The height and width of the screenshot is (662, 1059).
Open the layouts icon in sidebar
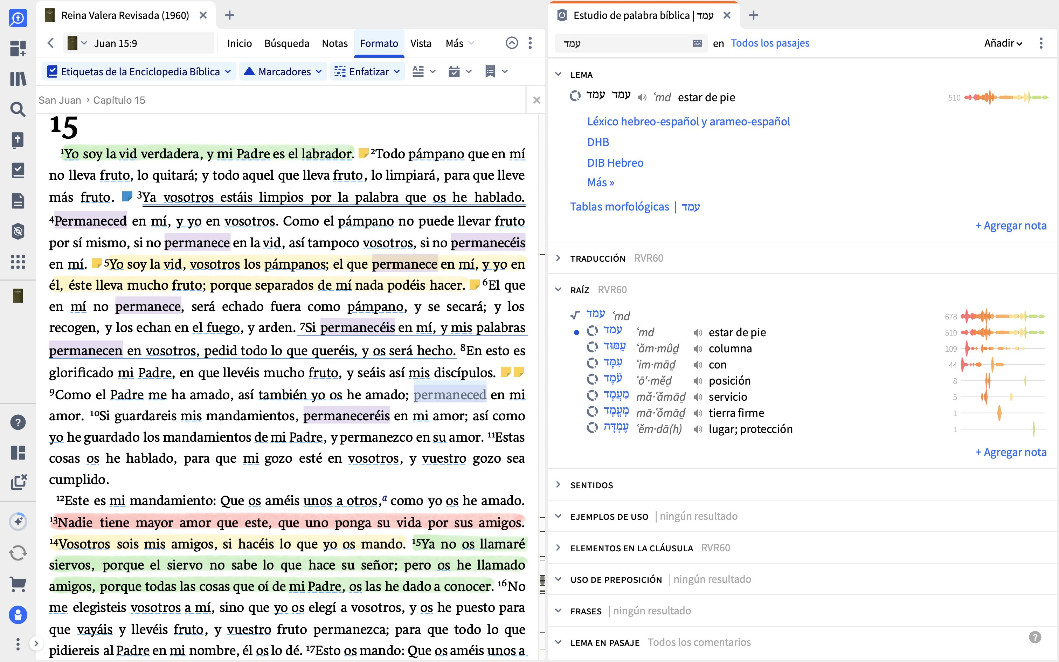click(18, 453)
